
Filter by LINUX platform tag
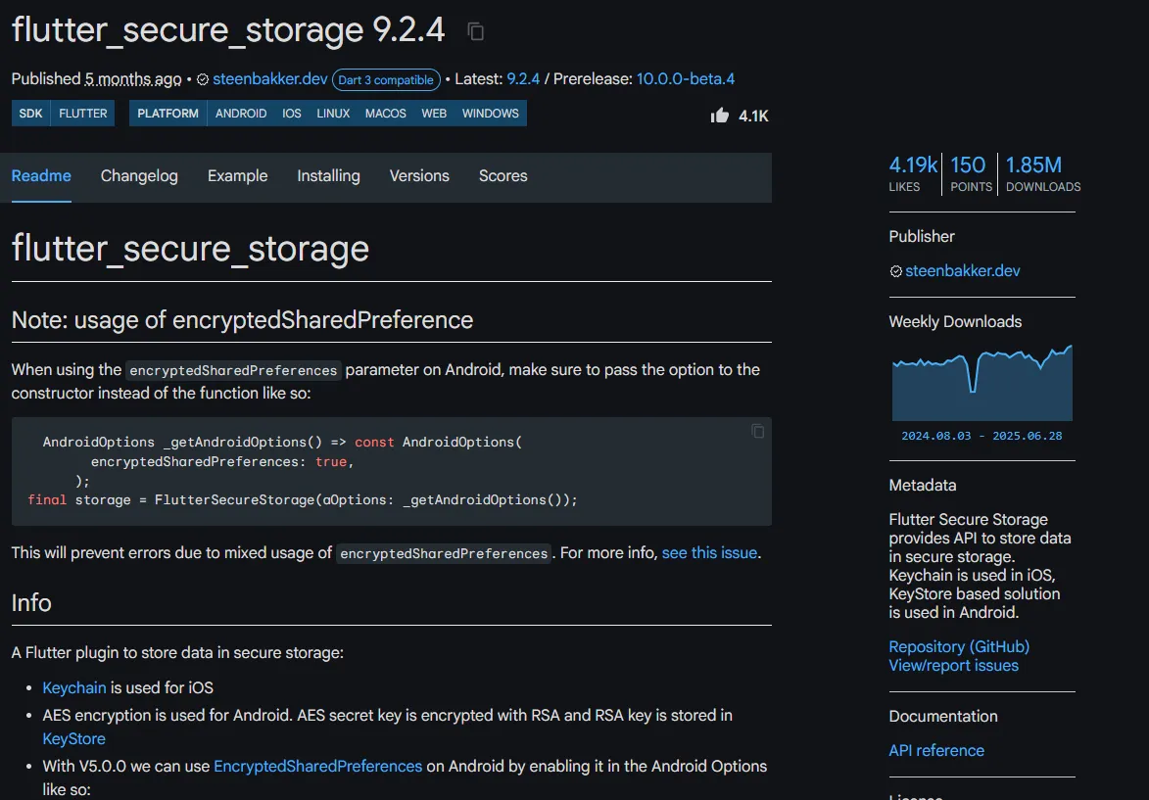pyautogui.click(x=333, y=114)
